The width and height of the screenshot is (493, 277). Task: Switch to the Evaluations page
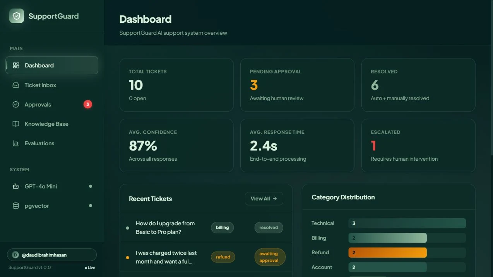click(x=52, y=143)
